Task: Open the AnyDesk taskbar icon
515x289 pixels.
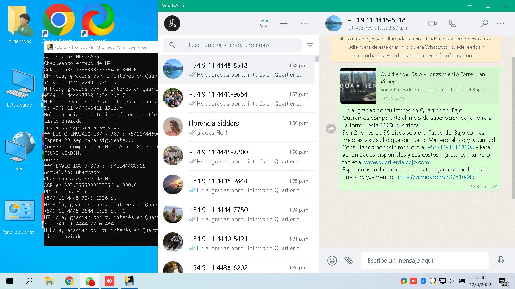Action: tap(109, 281)
